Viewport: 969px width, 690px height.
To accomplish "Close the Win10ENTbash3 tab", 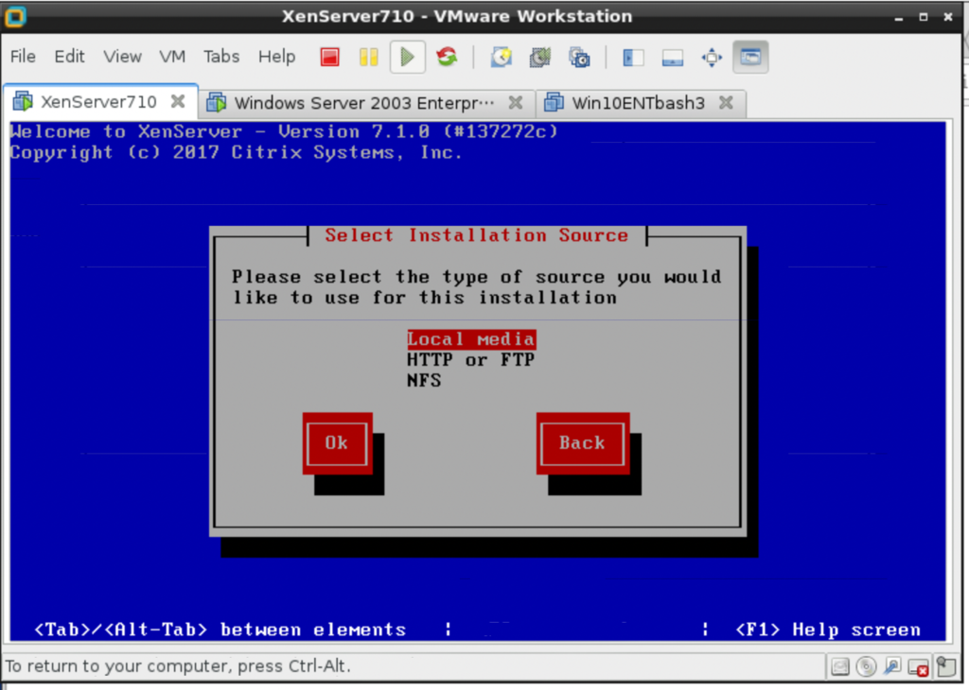I will [726, 102].
